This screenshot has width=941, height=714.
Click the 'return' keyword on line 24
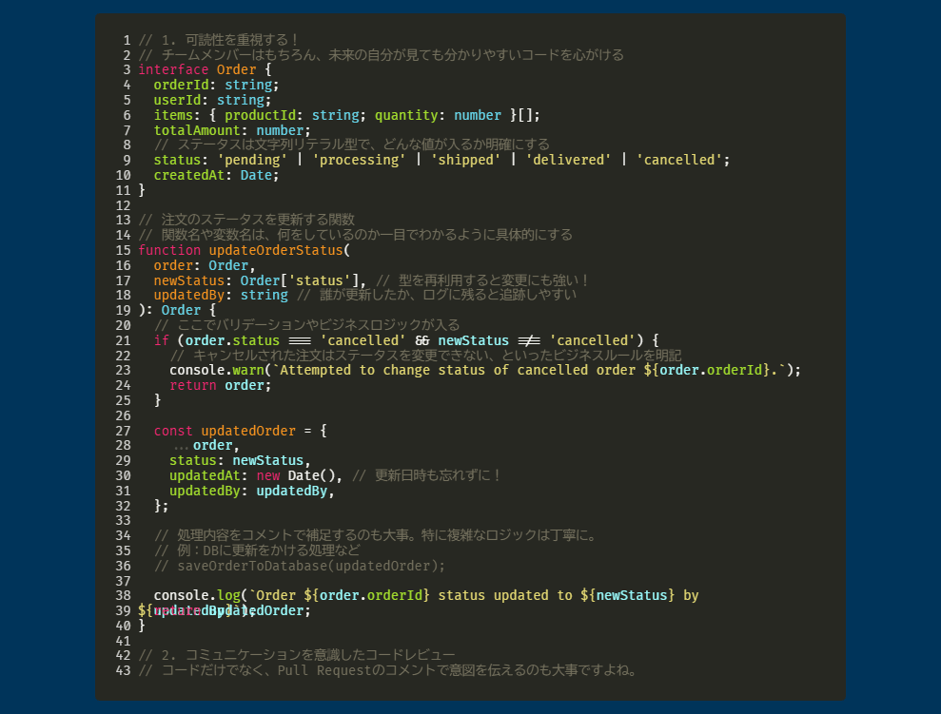(192, 385)
